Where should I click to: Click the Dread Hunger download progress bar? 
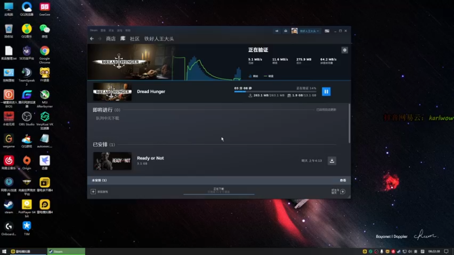275,92
